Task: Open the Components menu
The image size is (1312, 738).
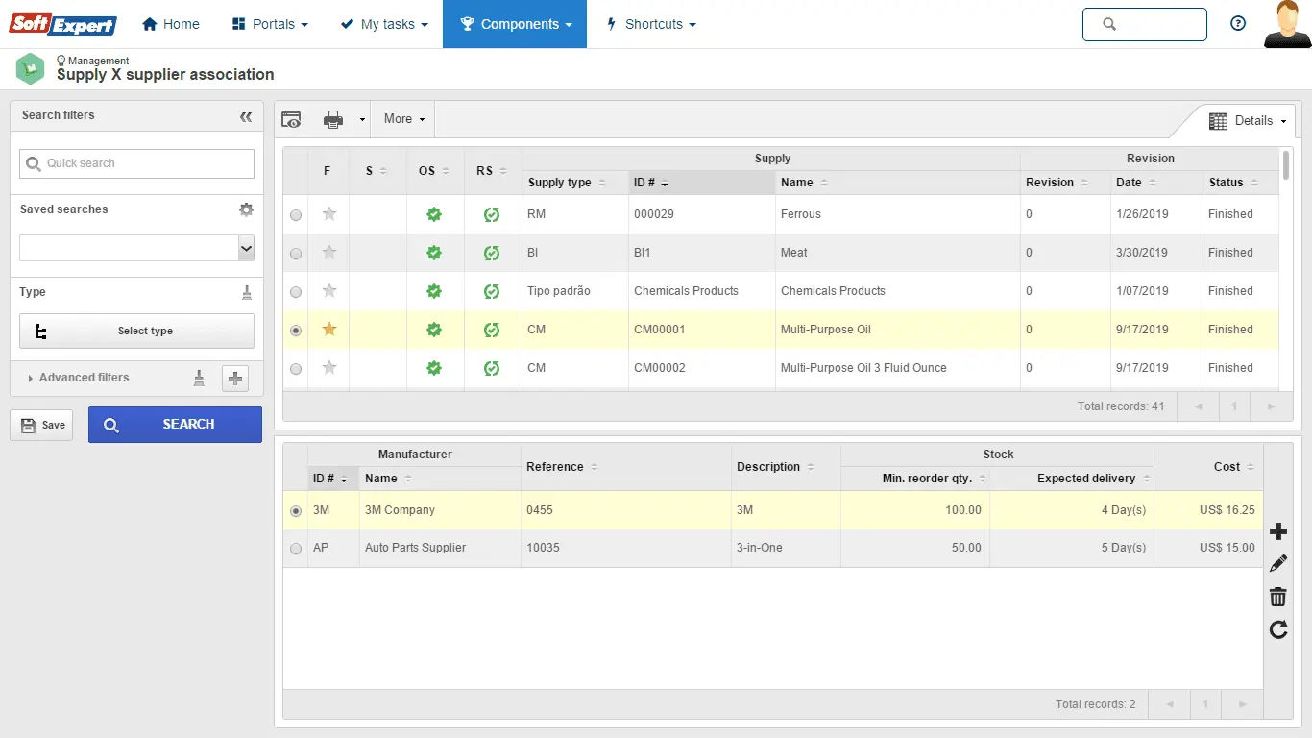Action: [515, 24]
